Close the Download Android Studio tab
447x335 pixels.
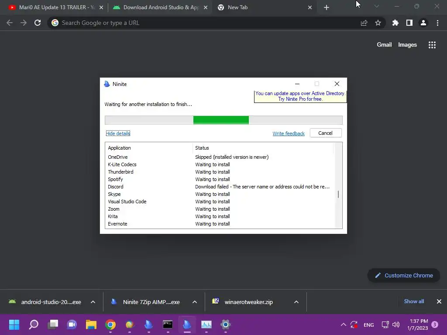coord(206,7)
